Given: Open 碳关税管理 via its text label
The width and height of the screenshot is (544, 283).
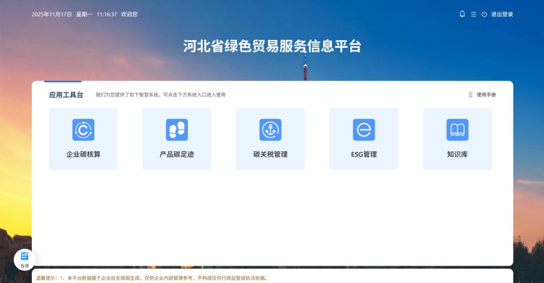Looking at the screenshot, I should tap(270, 155).
